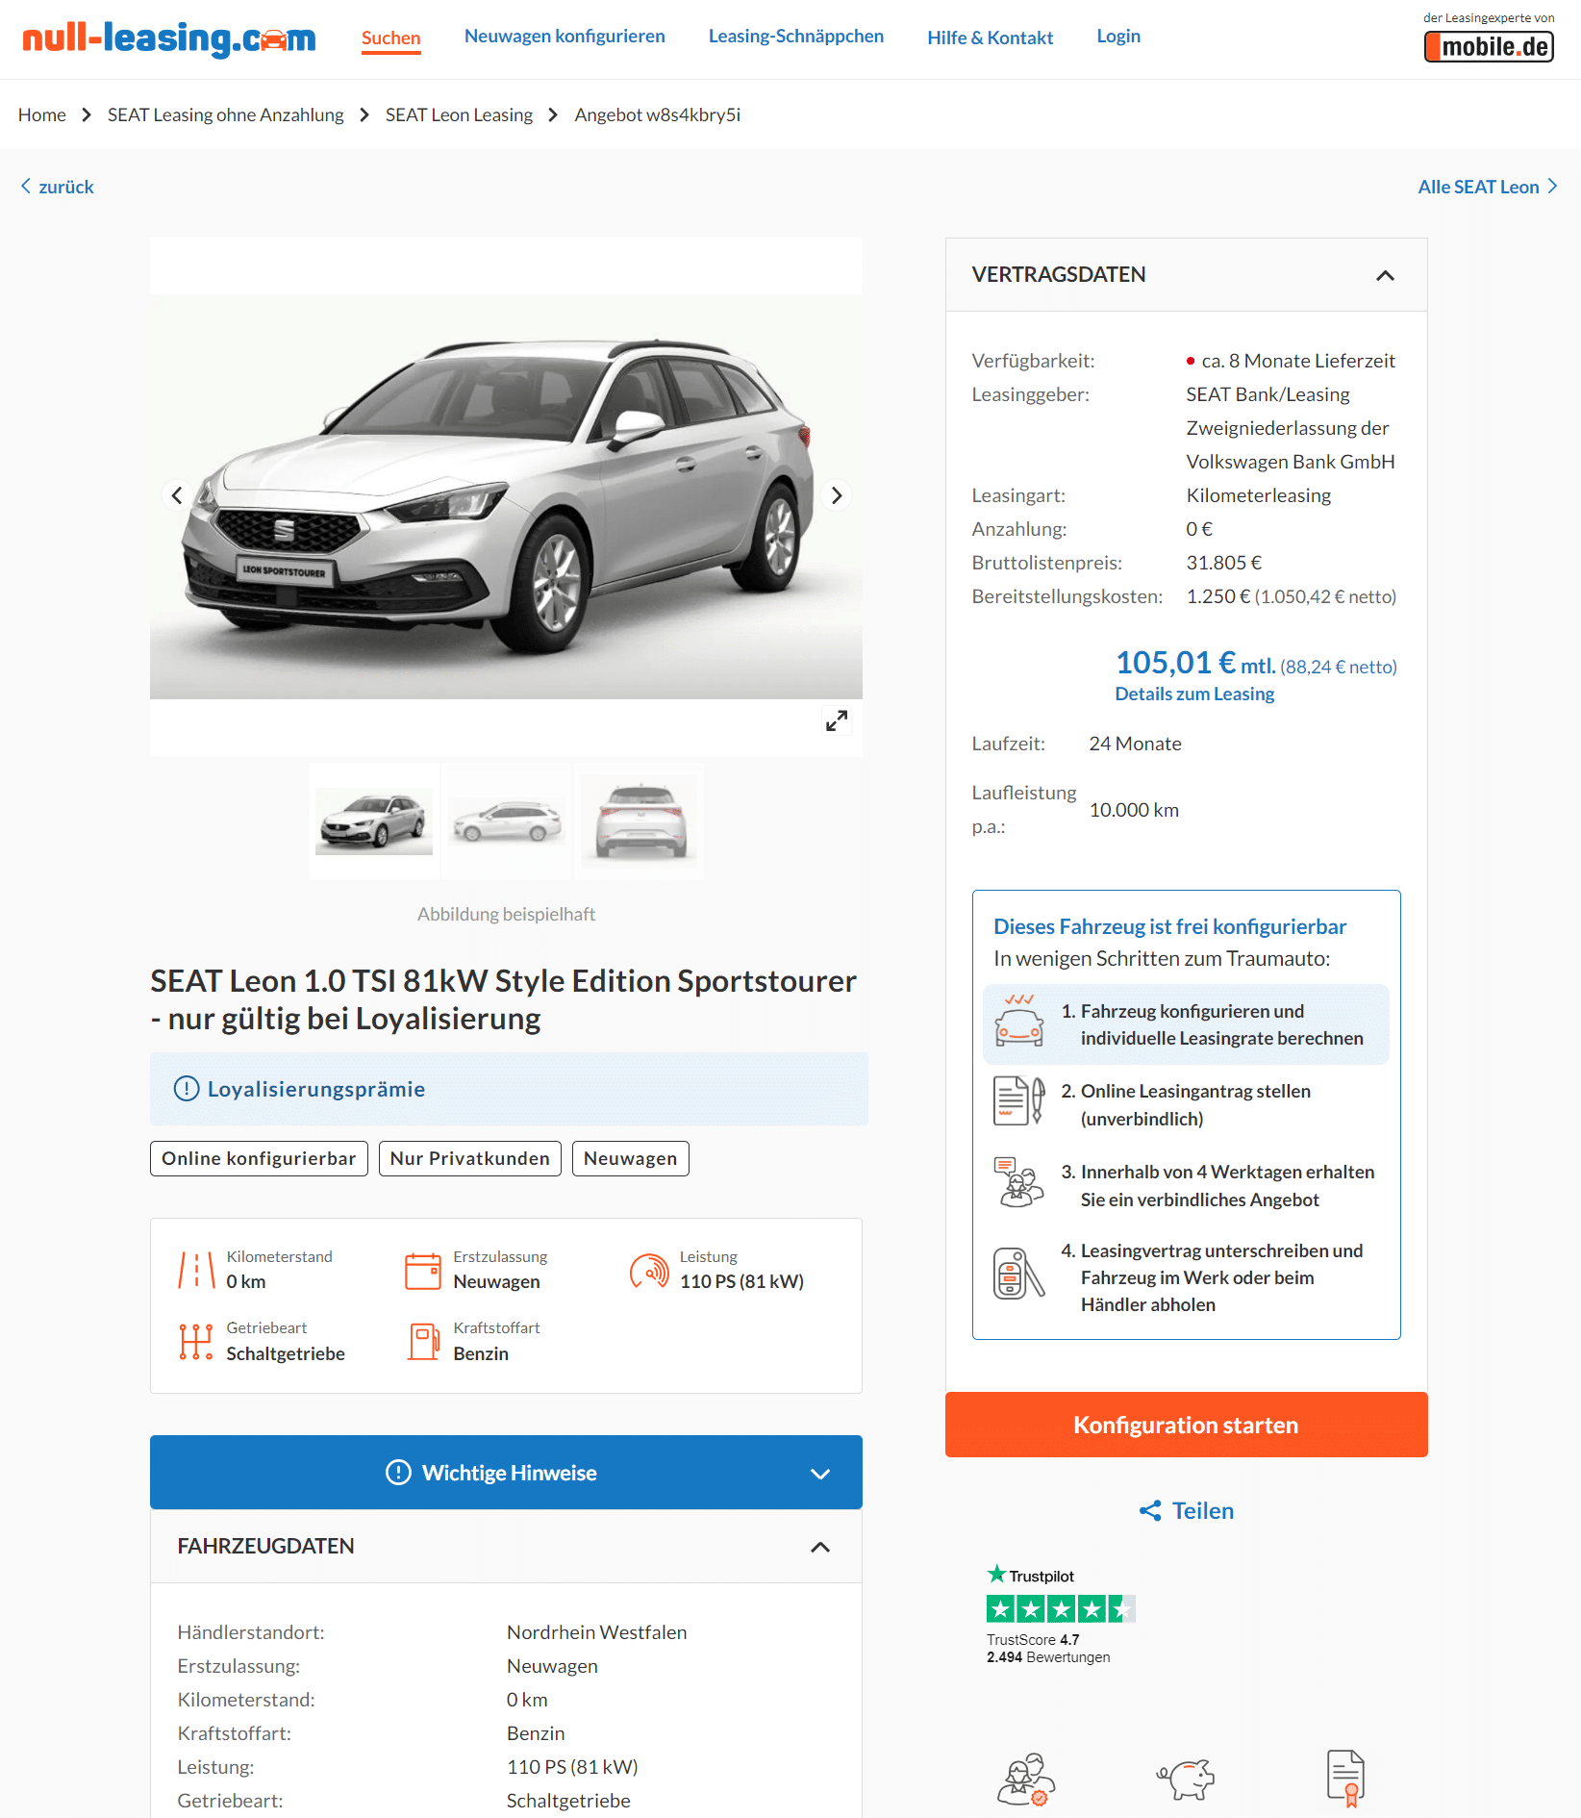The height and width of the screenshot is (1818, 1581).
Task: Click the Online konfigurierbar tag
Action: point(259,1158)
